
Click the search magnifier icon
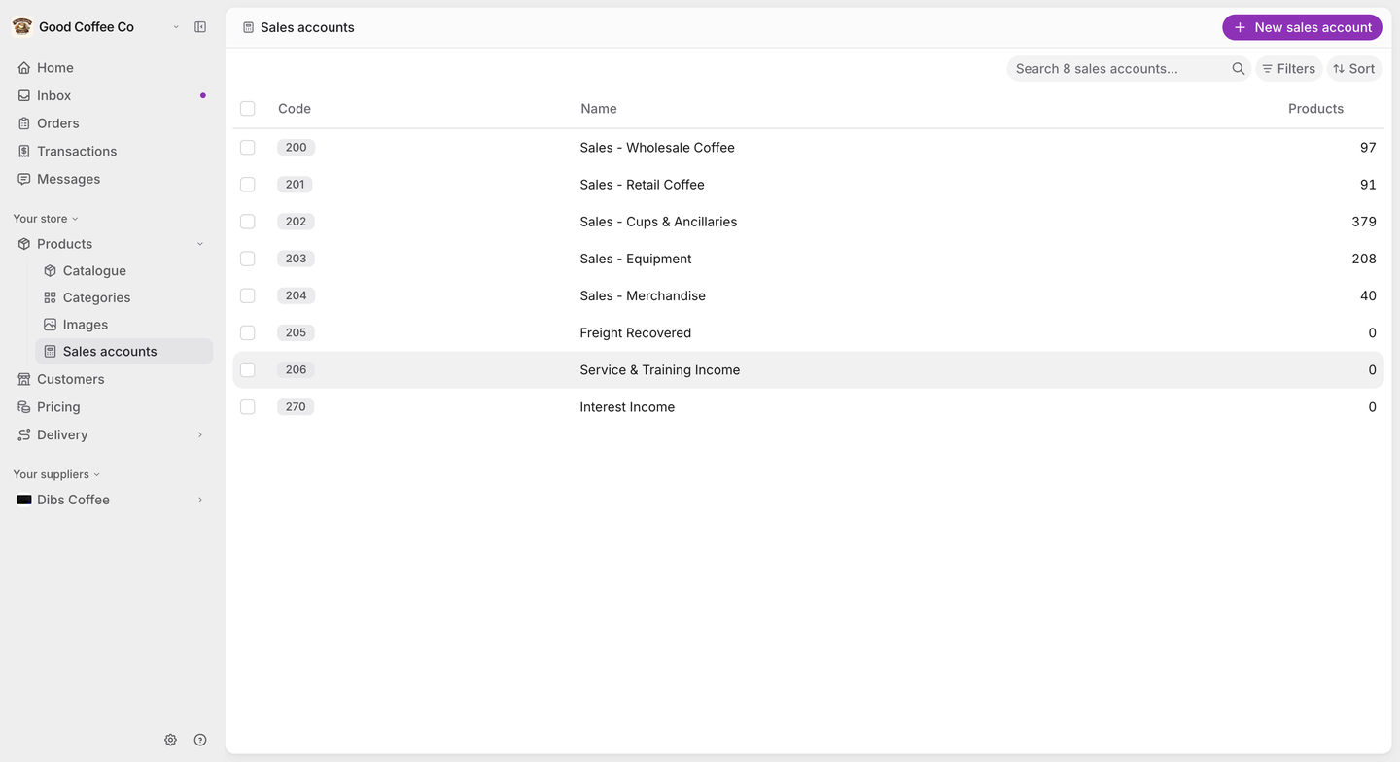[1239, 68]
